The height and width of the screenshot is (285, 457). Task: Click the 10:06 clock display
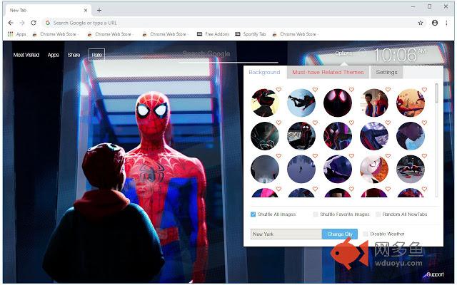(x=399, y=55)
